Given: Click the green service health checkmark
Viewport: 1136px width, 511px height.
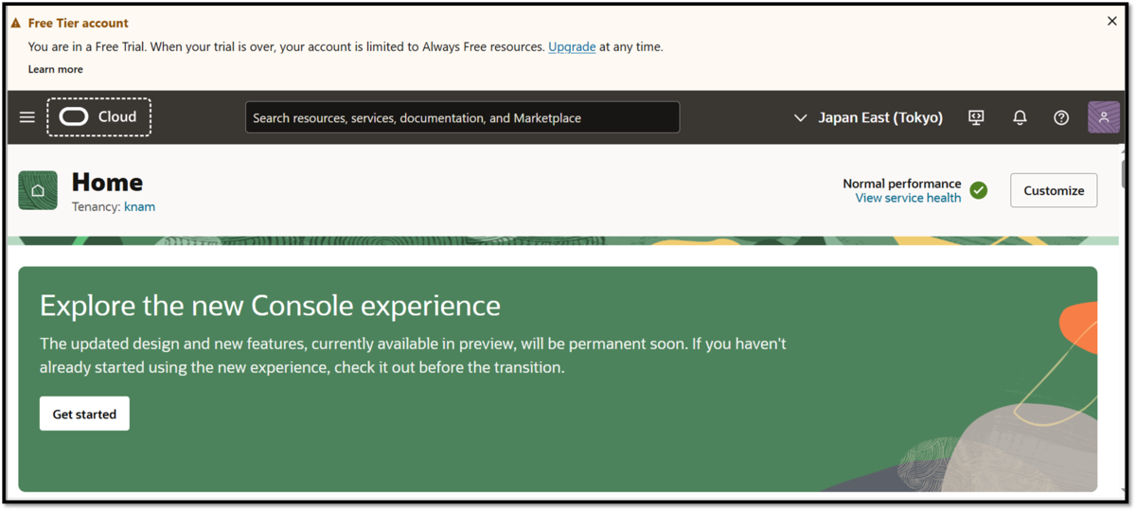Looking at the screenshot, I should tap(979, 190).
